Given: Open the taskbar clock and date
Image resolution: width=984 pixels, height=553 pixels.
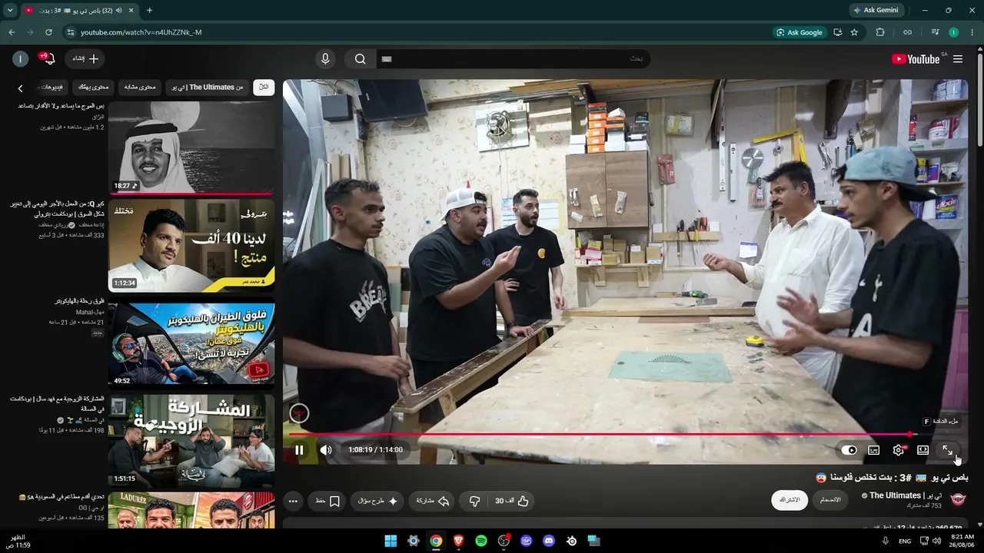Looking at the screenshot, I should point(962,541).
